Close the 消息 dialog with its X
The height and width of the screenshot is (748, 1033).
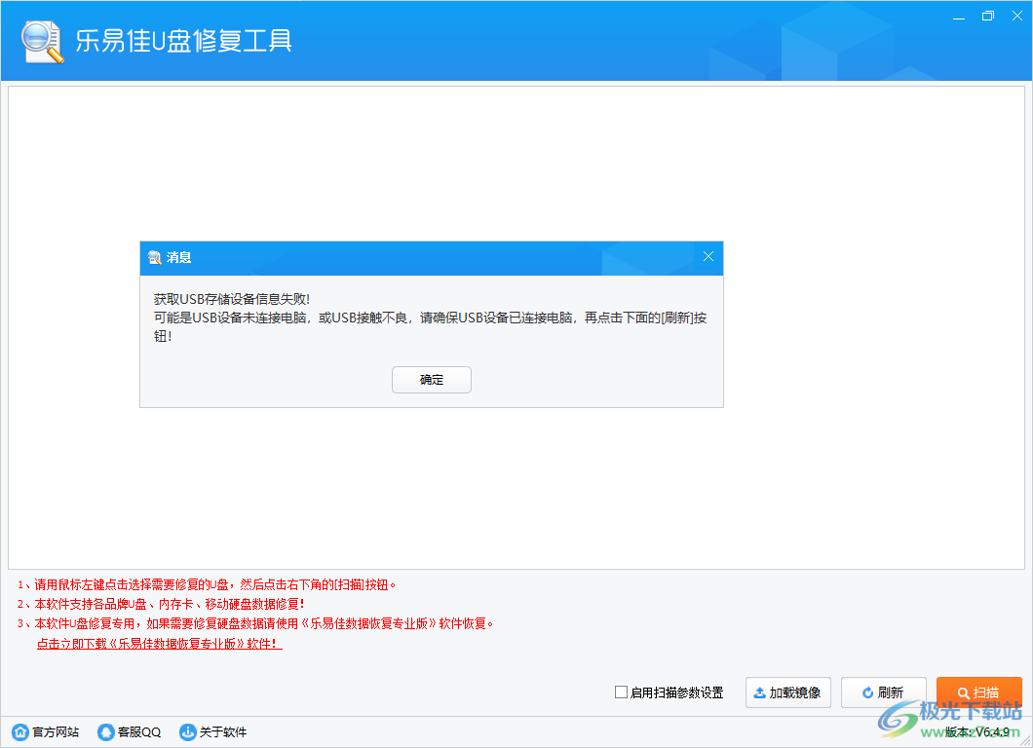708,256
